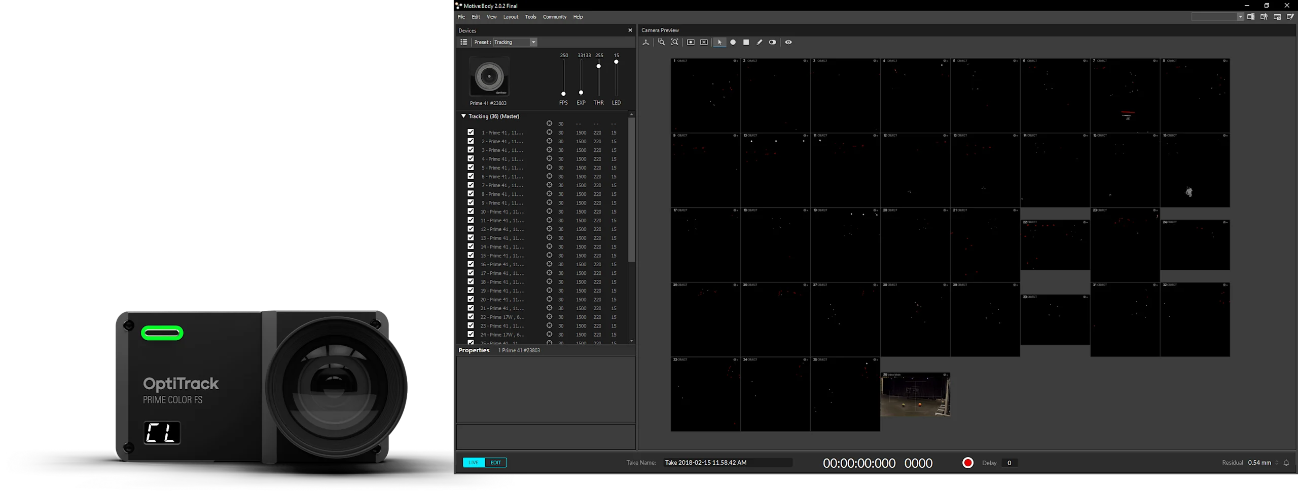Select the rectangle mask tool
The width and height of the screenshot is (1298, 491).
pyautogui.click(x=746, y=43)
